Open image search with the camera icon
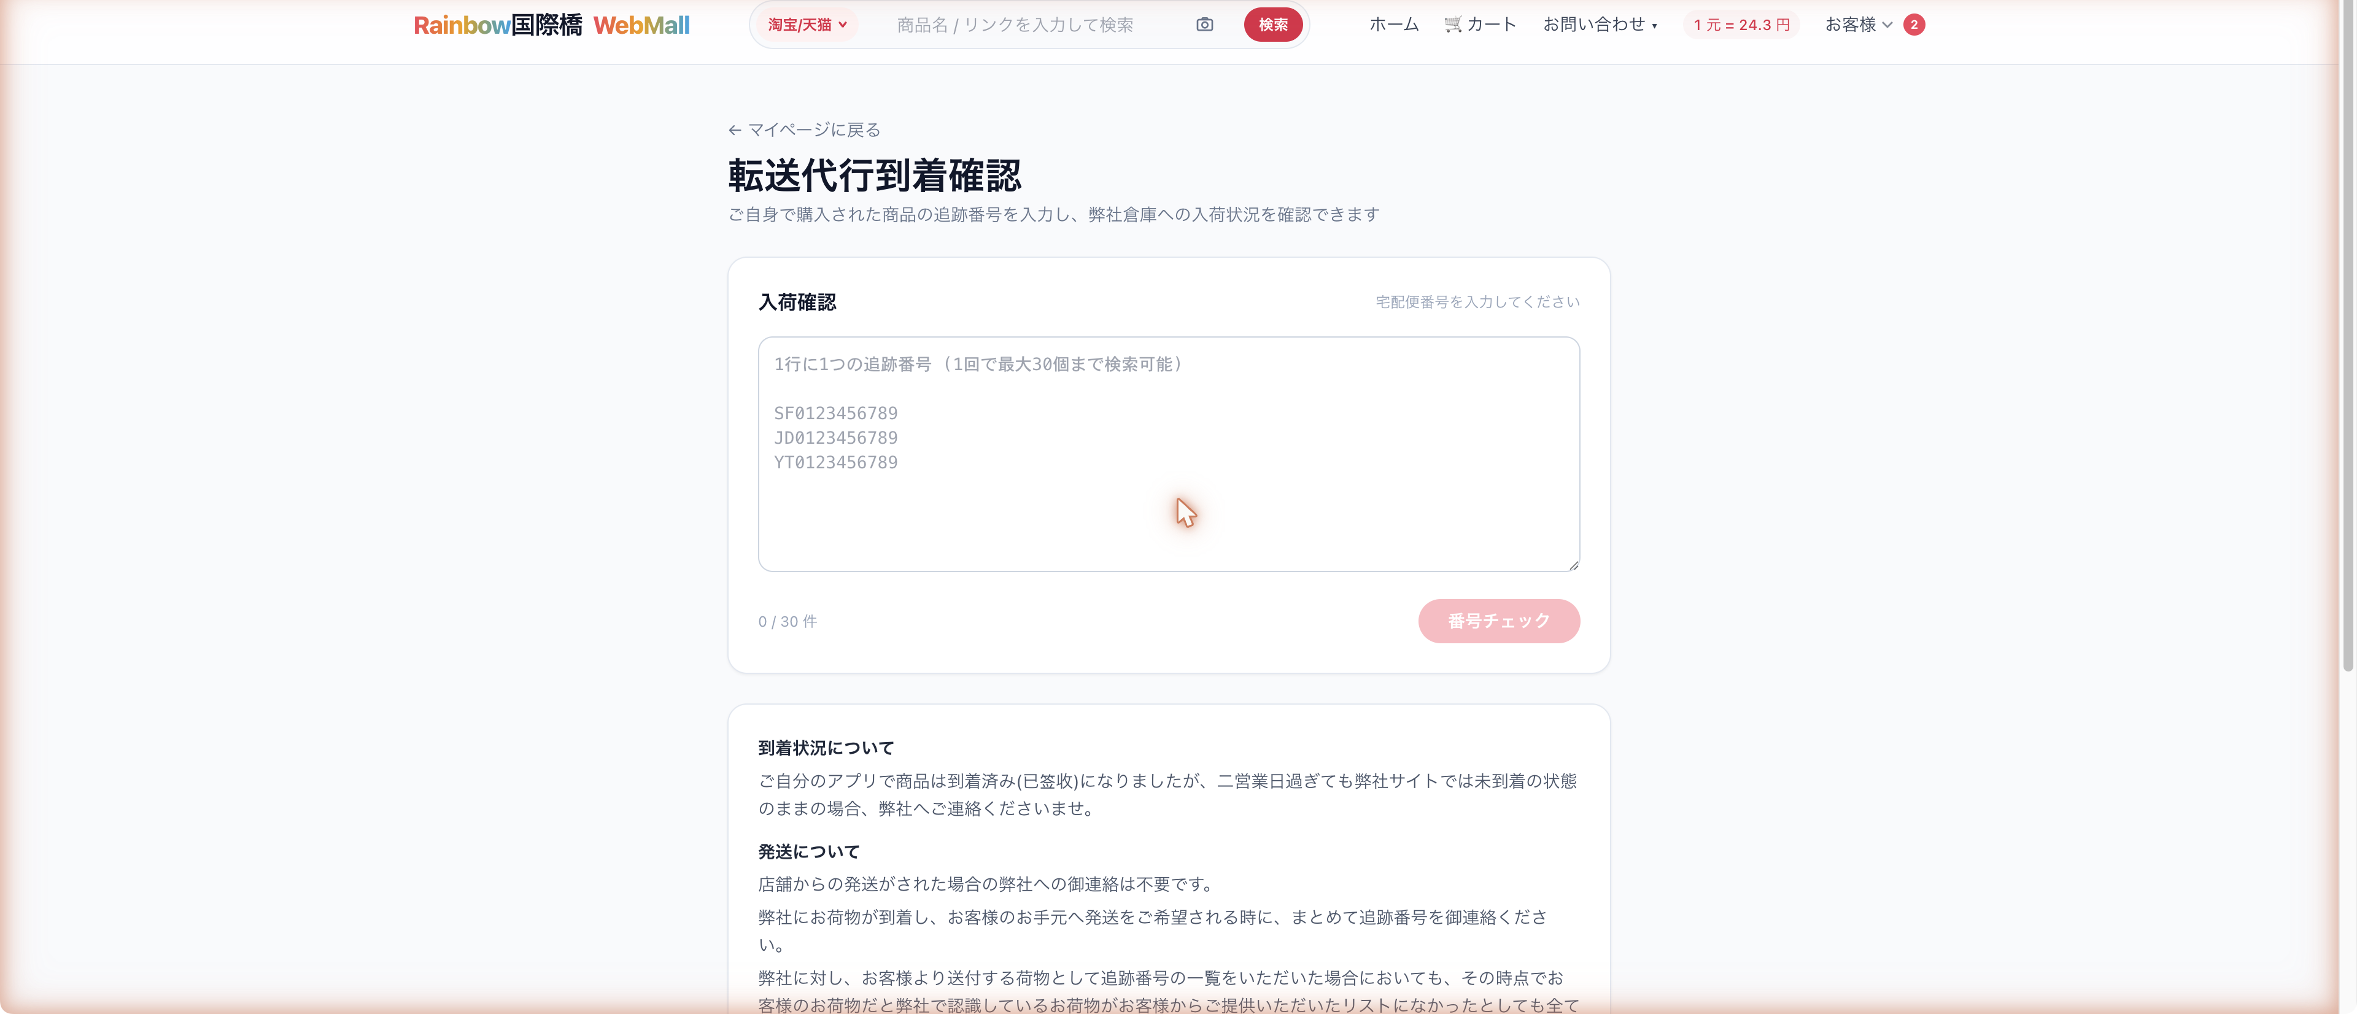Screen dimensions: 2357x1014 (1204, 25)
